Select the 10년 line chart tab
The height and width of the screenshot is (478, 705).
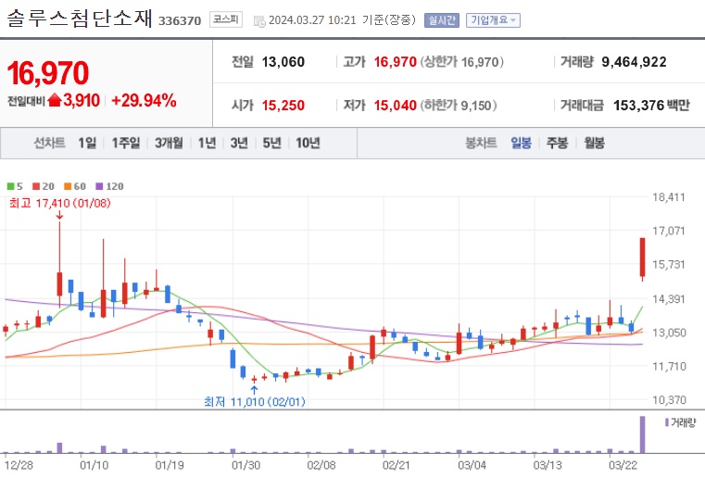308,143
